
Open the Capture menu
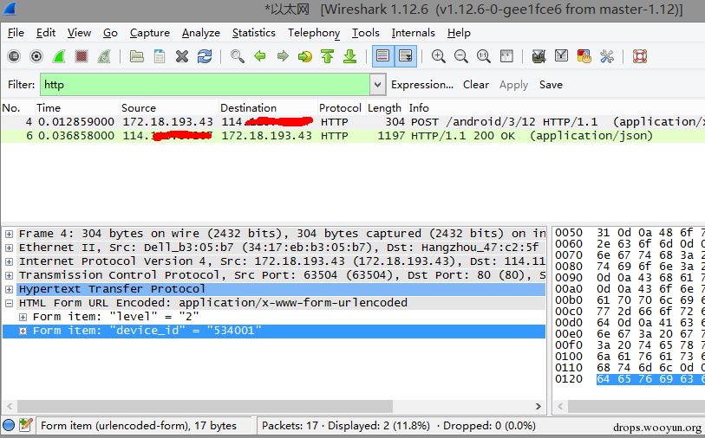(x=150, y=33)
